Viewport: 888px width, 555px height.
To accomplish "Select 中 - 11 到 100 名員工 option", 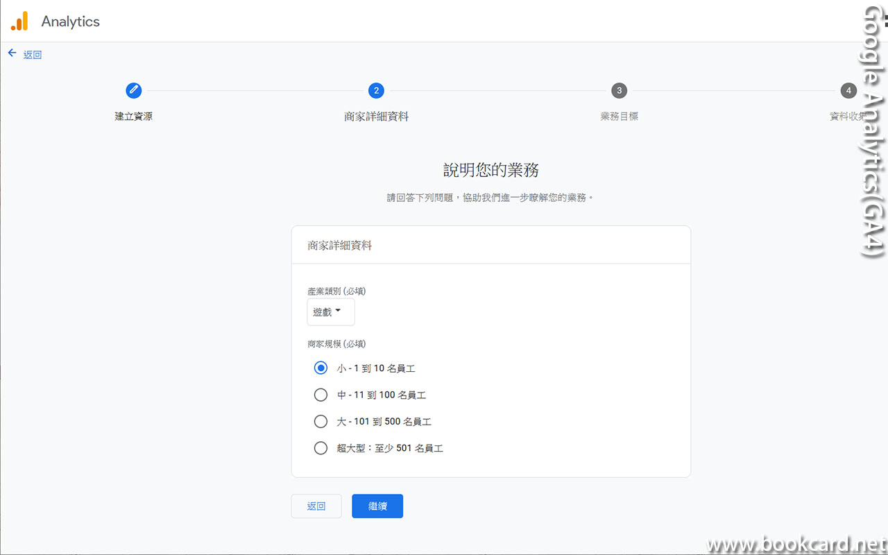I will pos(321,394).
